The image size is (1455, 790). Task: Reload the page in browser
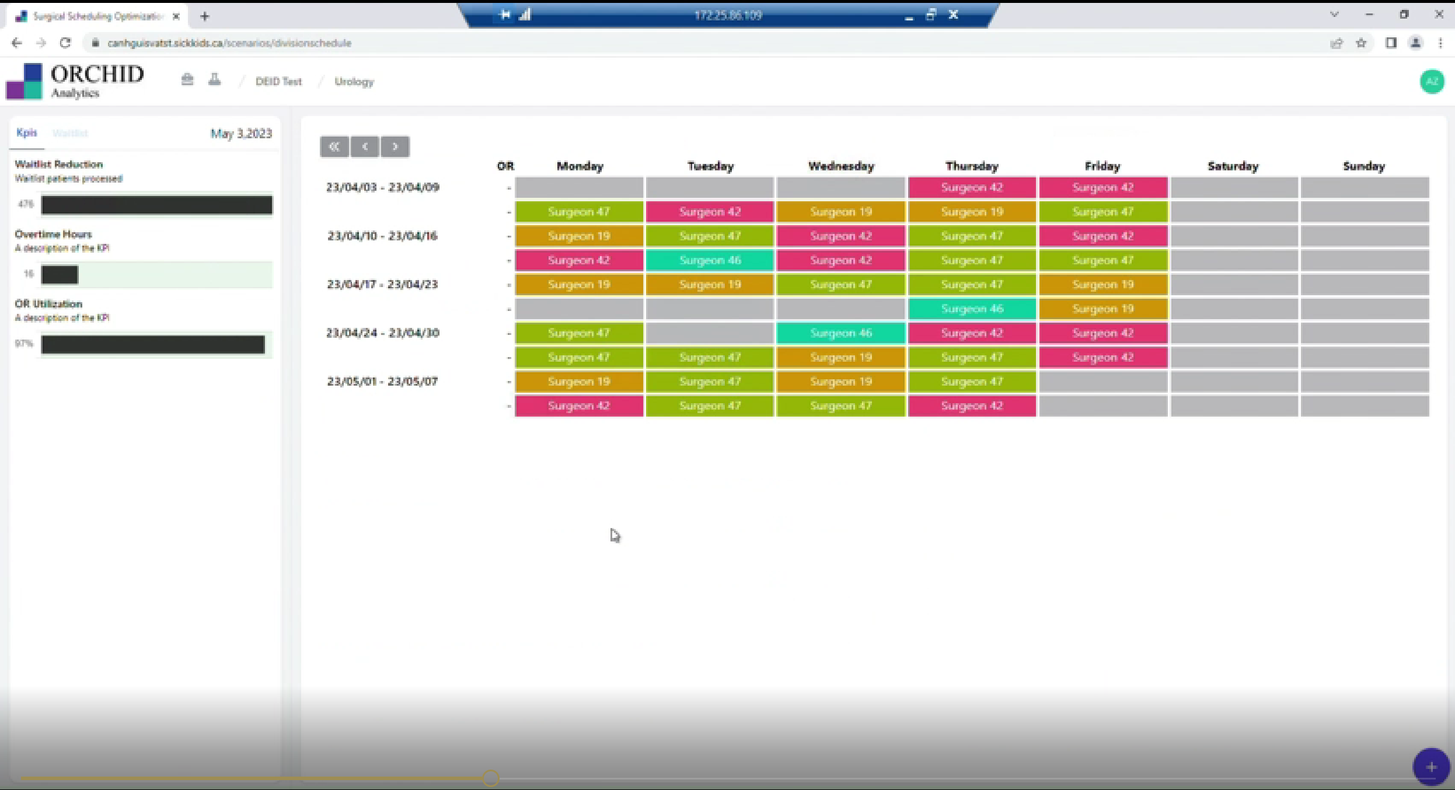[65, 43]
